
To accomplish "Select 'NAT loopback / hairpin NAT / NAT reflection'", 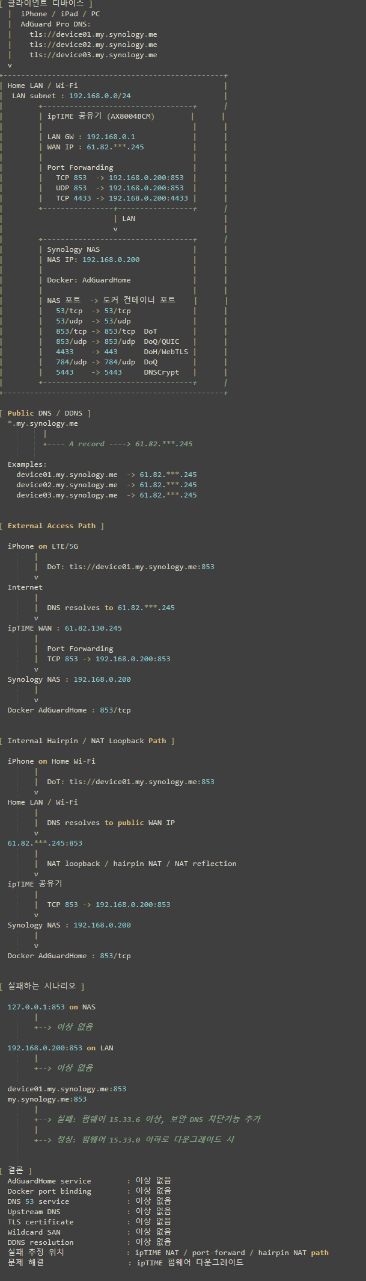I will (142, 864).
